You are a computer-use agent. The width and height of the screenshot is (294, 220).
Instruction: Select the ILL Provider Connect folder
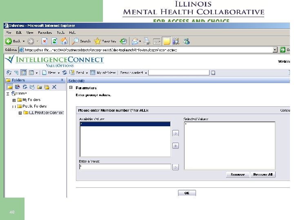pos(46,112)
